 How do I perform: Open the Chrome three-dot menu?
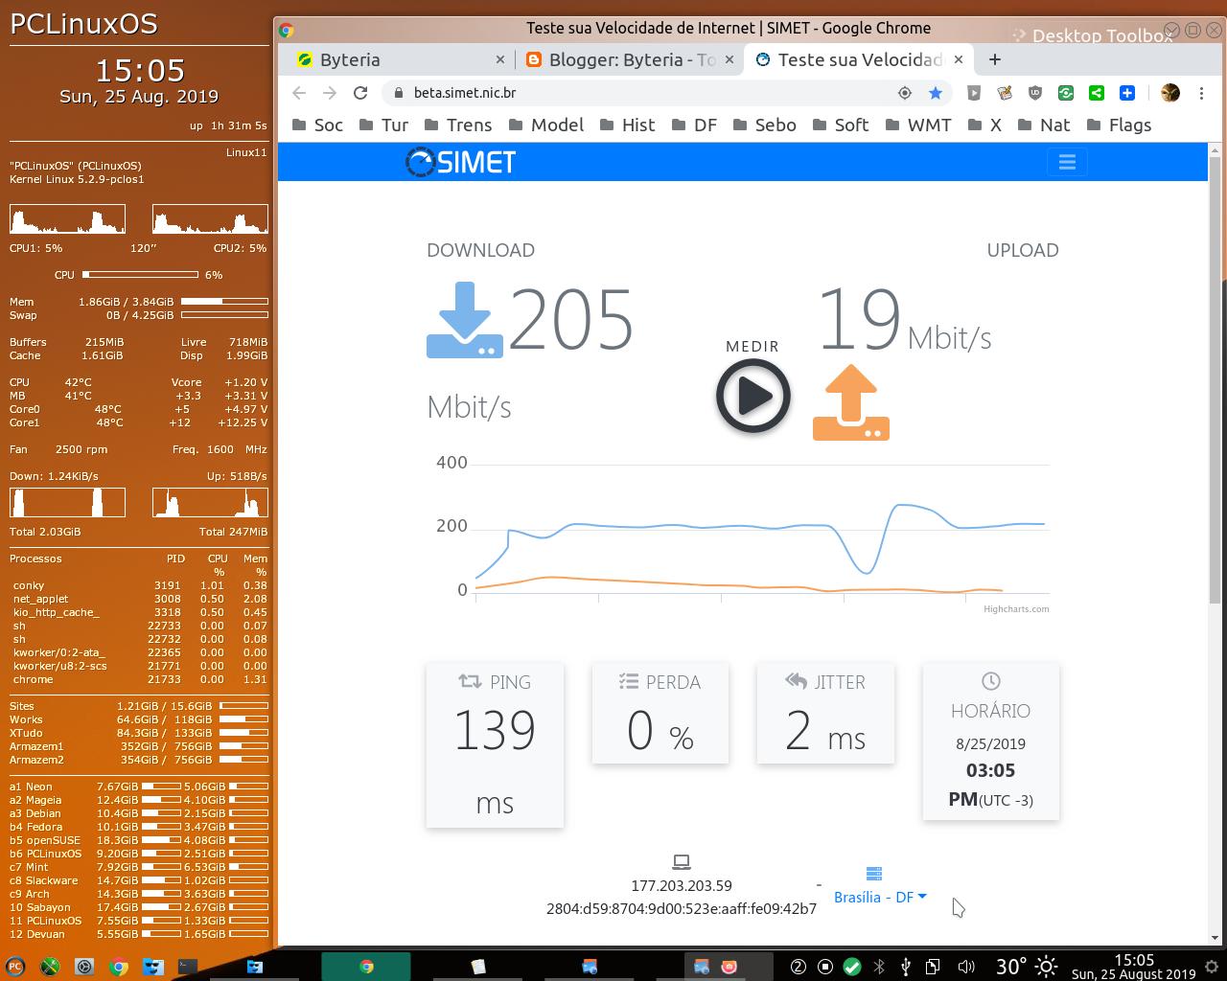pos(1202,93)
